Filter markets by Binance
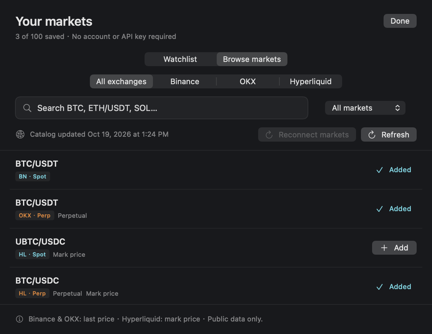432x334 pixels. click(x=185, y=81)
